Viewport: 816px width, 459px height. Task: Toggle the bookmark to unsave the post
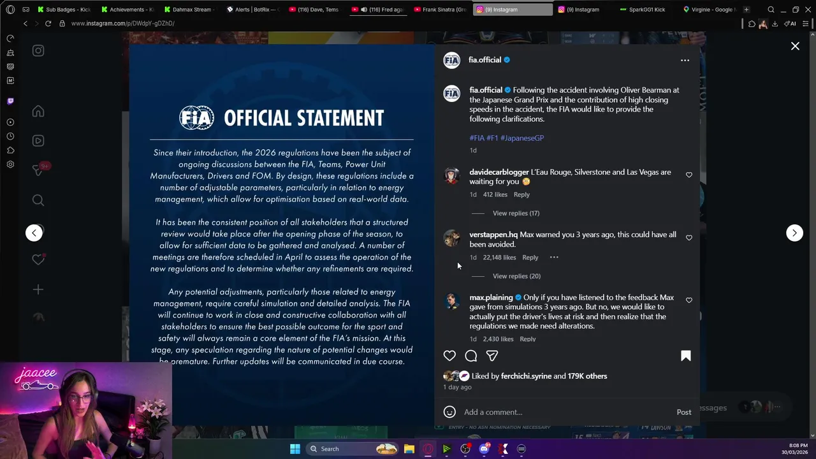(x=686, y=356)
